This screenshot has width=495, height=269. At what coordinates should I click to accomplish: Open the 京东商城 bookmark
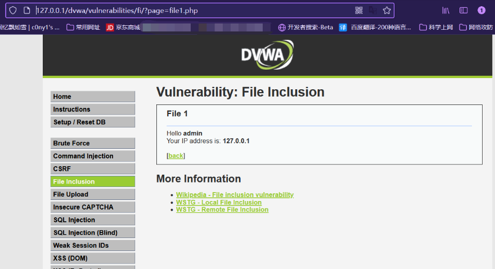(123, 28)
